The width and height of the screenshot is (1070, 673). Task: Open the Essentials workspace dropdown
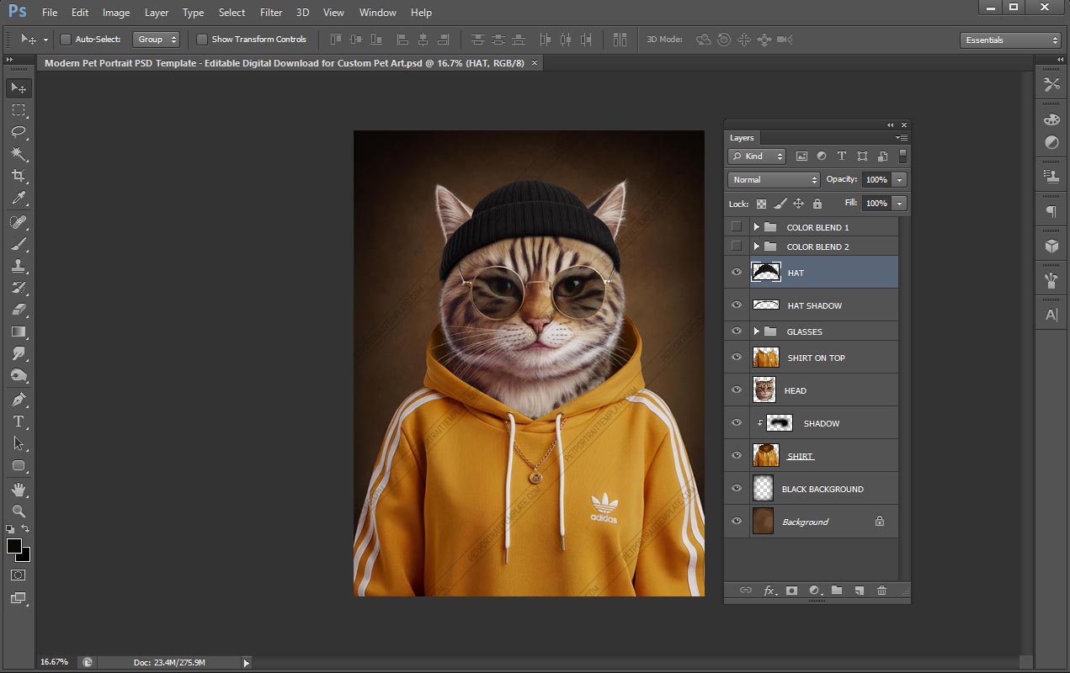pos(1010,40)
